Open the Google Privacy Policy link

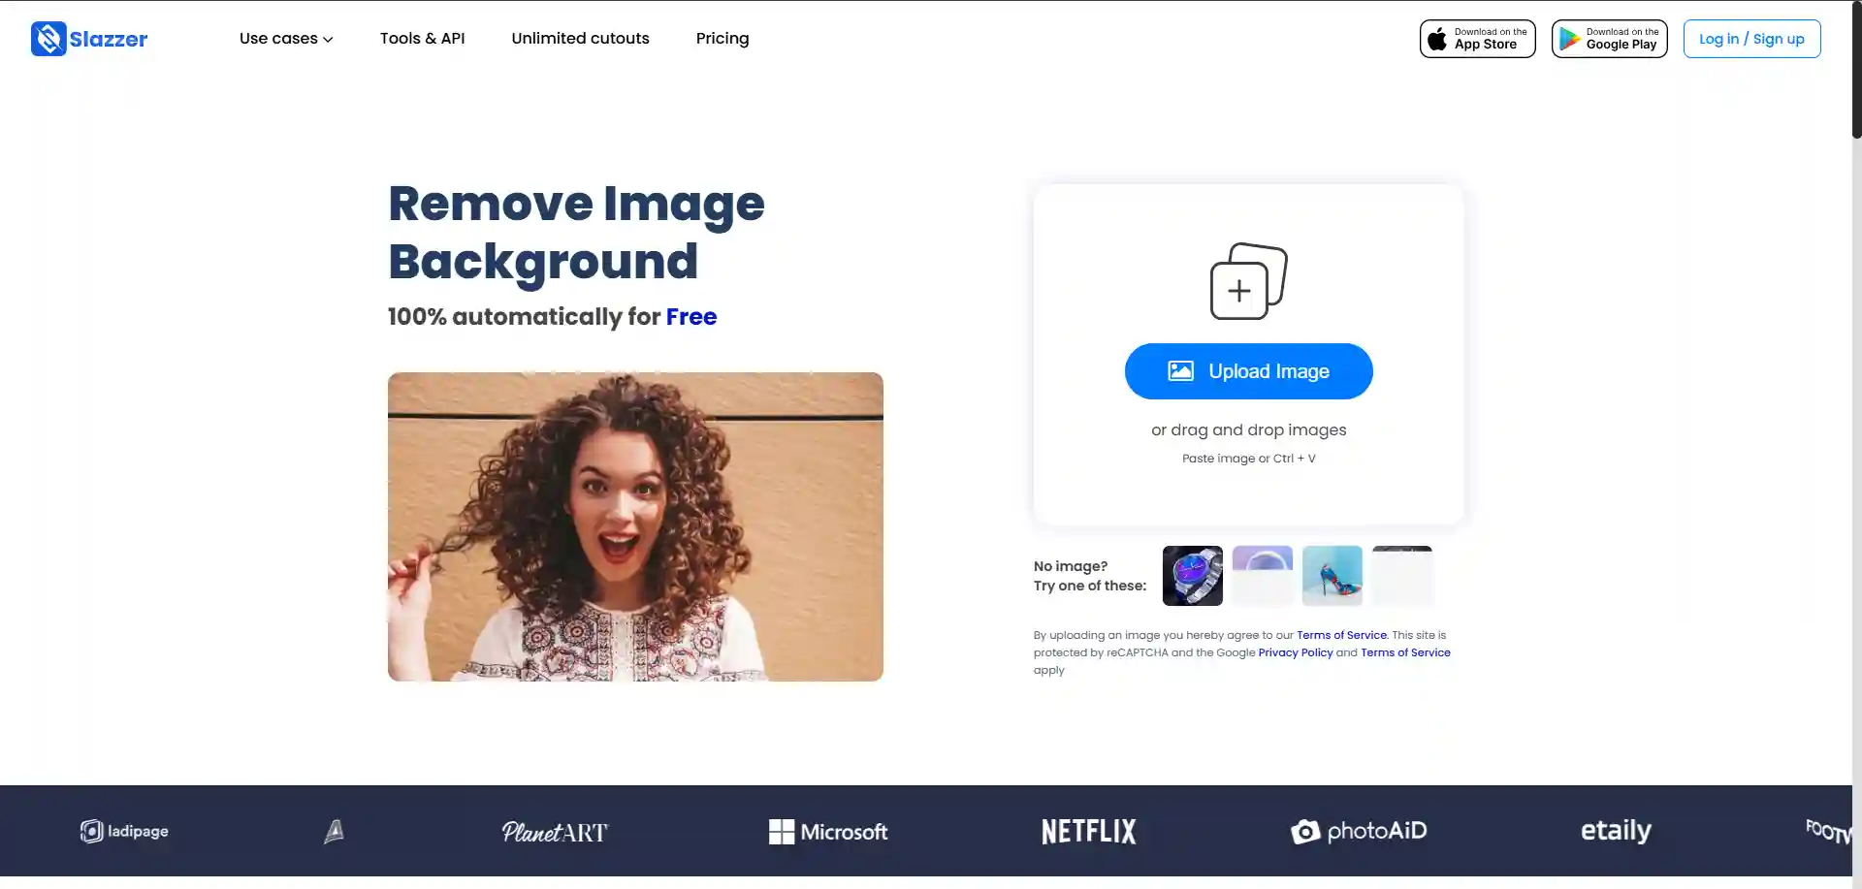pyautogui.click(x=1295, y=651)
